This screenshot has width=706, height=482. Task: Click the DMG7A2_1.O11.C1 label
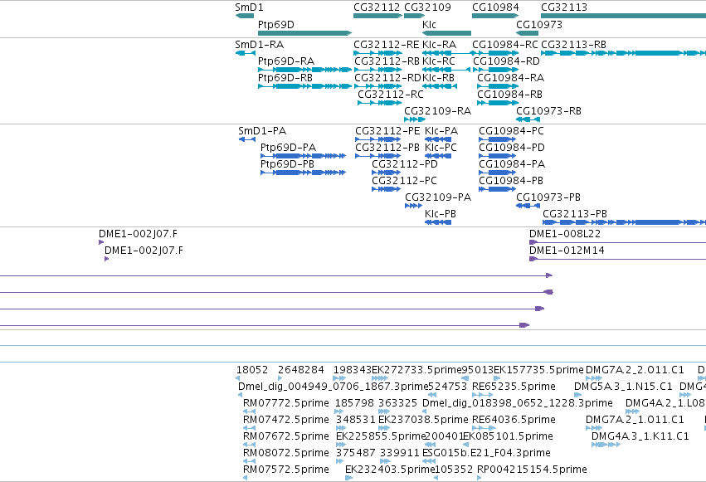coord(635,420)
